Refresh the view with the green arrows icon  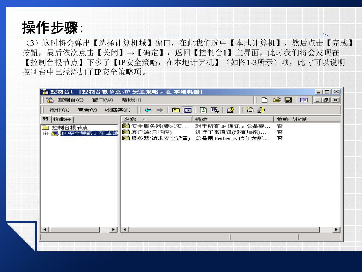tap(203, 110)
